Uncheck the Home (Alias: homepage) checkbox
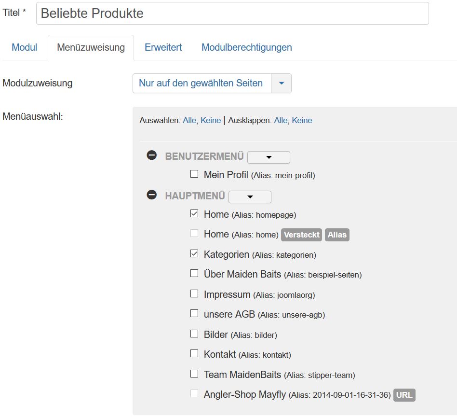The height and width of the screenshot is (419, 457). coord(194,214)
